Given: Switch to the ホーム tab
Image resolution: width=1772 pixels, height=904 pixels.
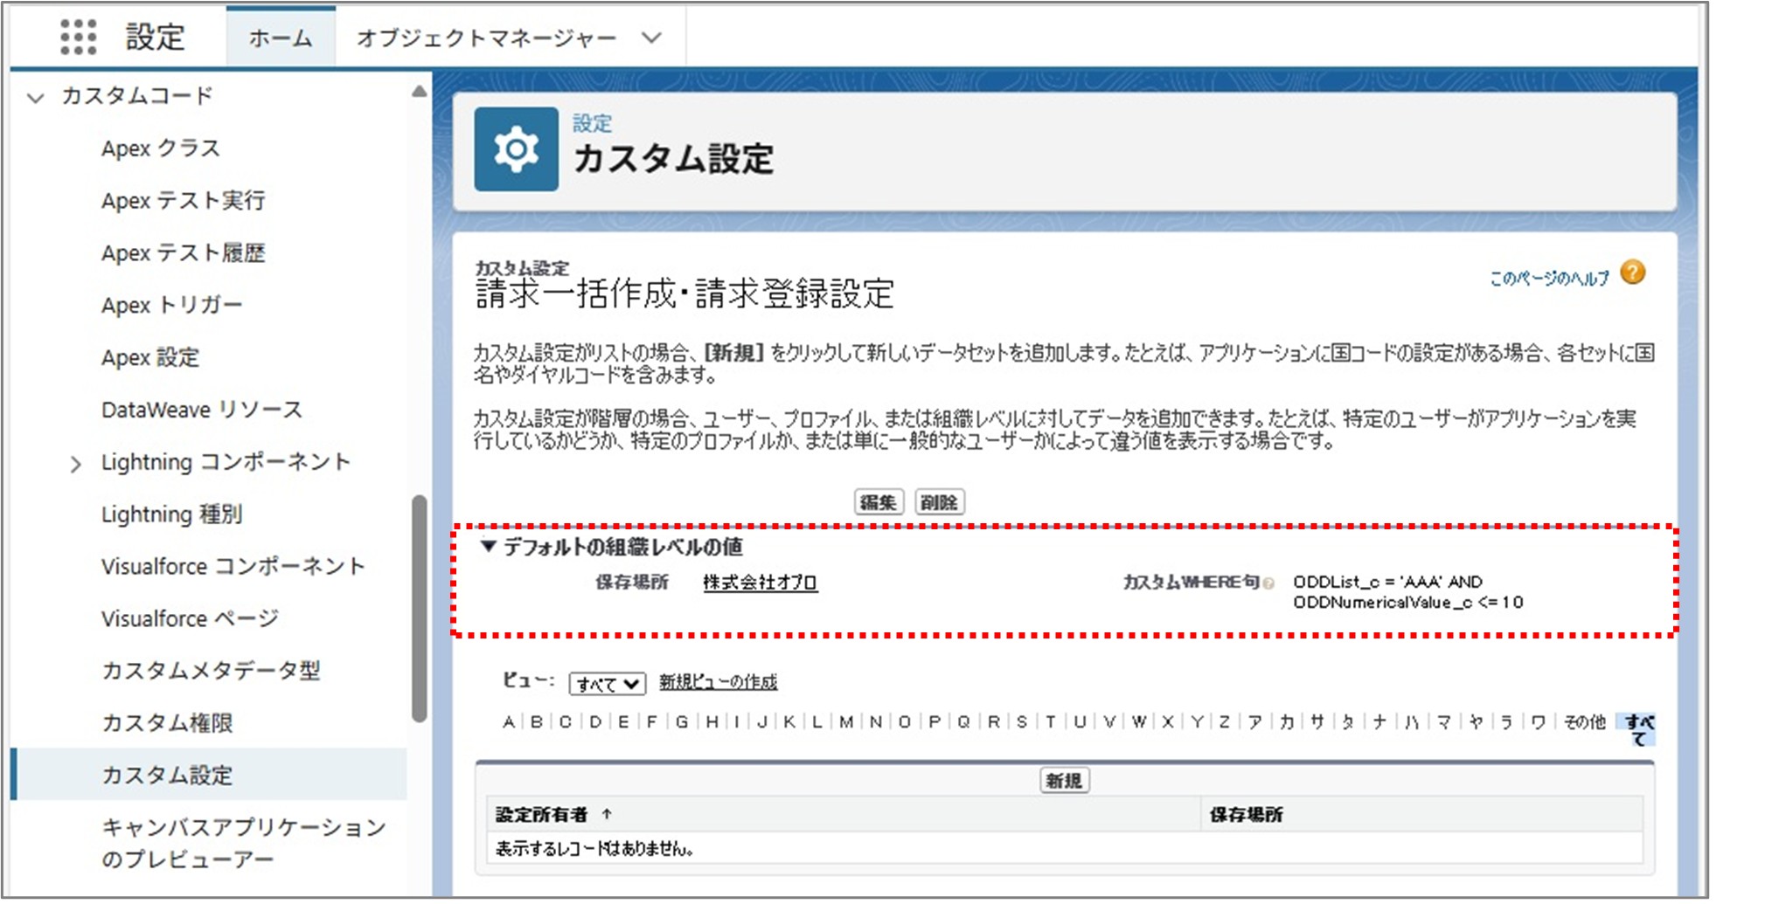Looking at the screenshot, I should click(279, 38).
